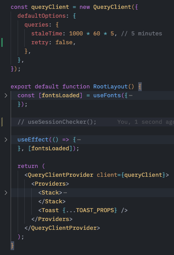Click the ellipsis after useFonts({

click(x=131, y=95)
